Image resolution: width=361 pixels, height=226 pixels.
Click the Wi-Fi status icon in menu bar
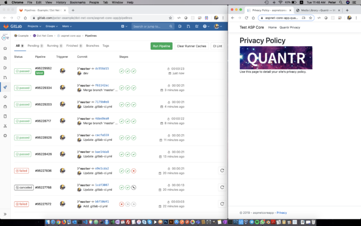pos(281,2)
